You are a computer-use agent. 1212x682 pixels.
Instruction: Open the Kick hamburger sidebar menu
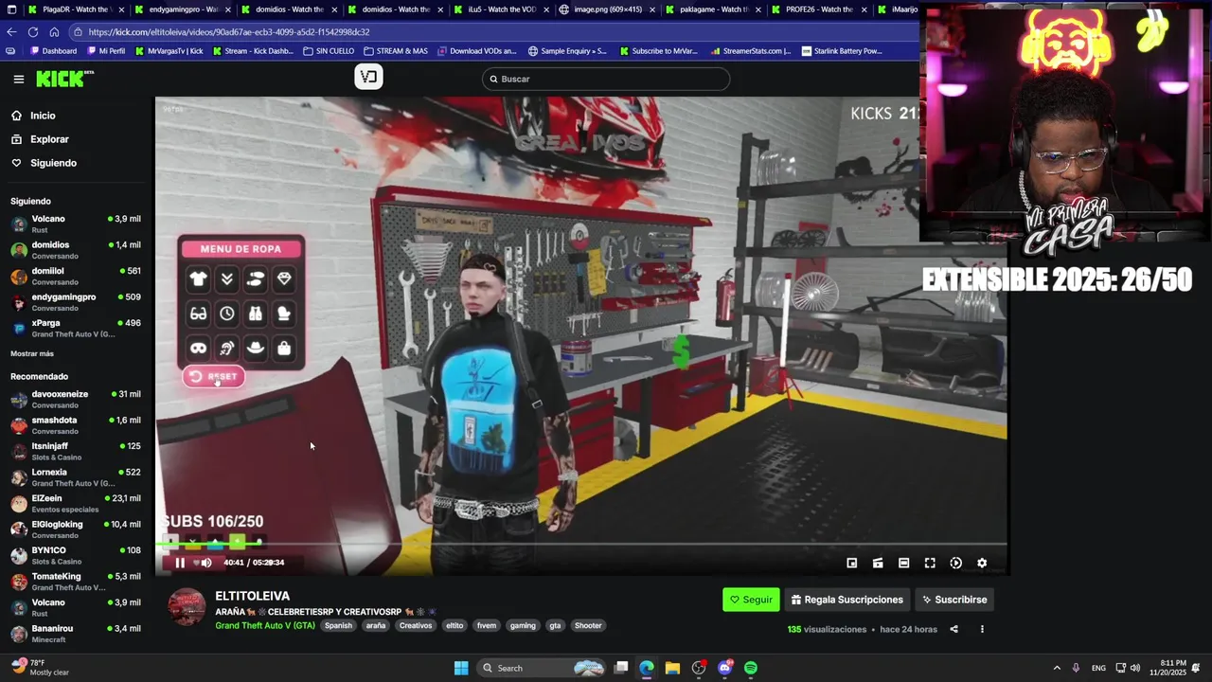point(18,80)
